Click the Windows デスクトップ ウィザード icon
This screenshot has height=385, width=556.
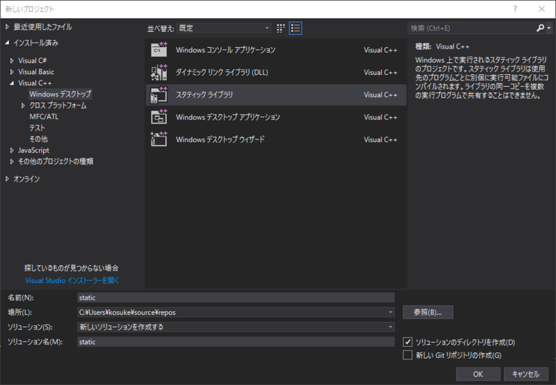[x=159, y=139]
